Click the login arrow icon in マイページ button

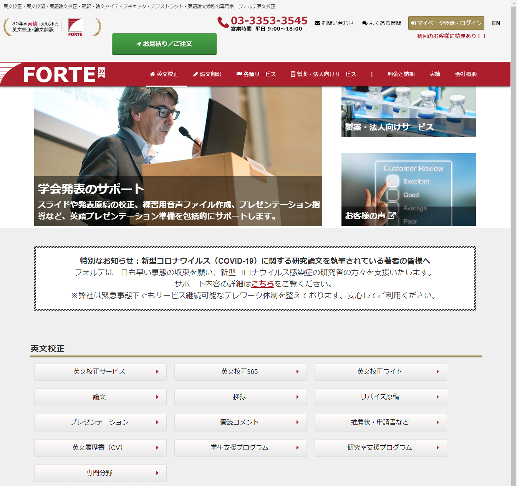tap(413, 23)
